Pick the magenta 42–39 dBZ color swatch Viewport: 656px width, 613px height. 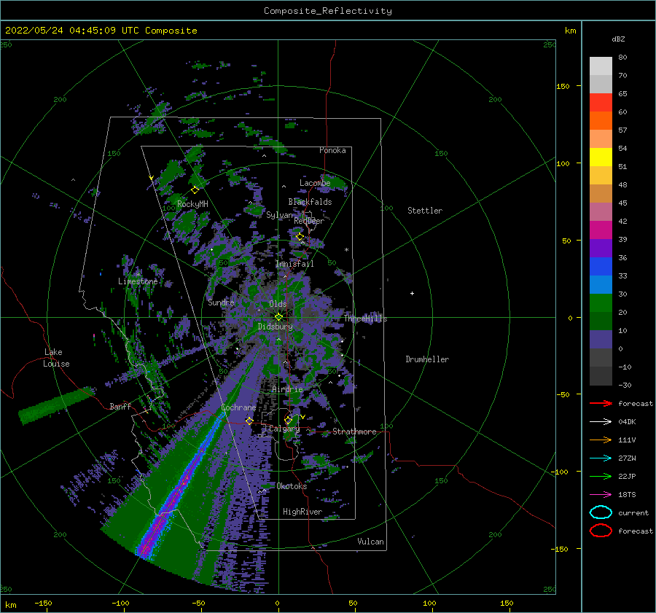coord(601,230)
